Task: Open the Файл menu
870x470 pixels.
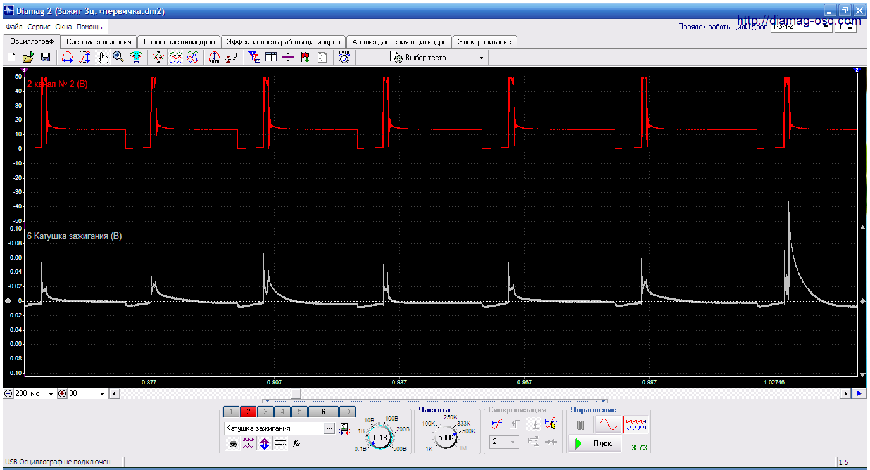Action: pyautogui.click(x=14, y=27)
